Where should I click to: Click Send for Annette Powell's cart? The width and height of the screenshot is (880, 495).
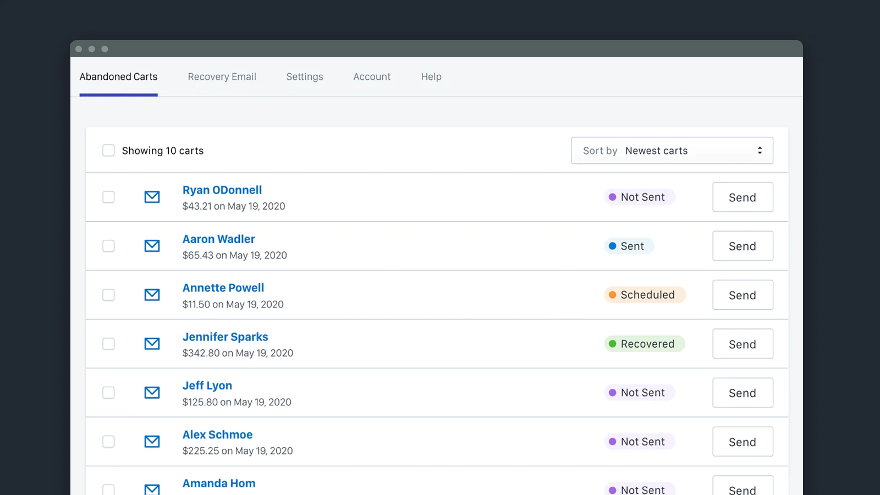tap(743, 295)
